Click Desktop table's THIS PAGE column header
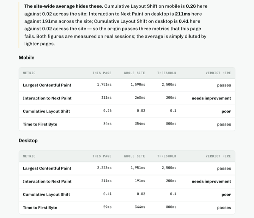Image resolution: width=254 pixels, height=218 pixels. point(102,156)
